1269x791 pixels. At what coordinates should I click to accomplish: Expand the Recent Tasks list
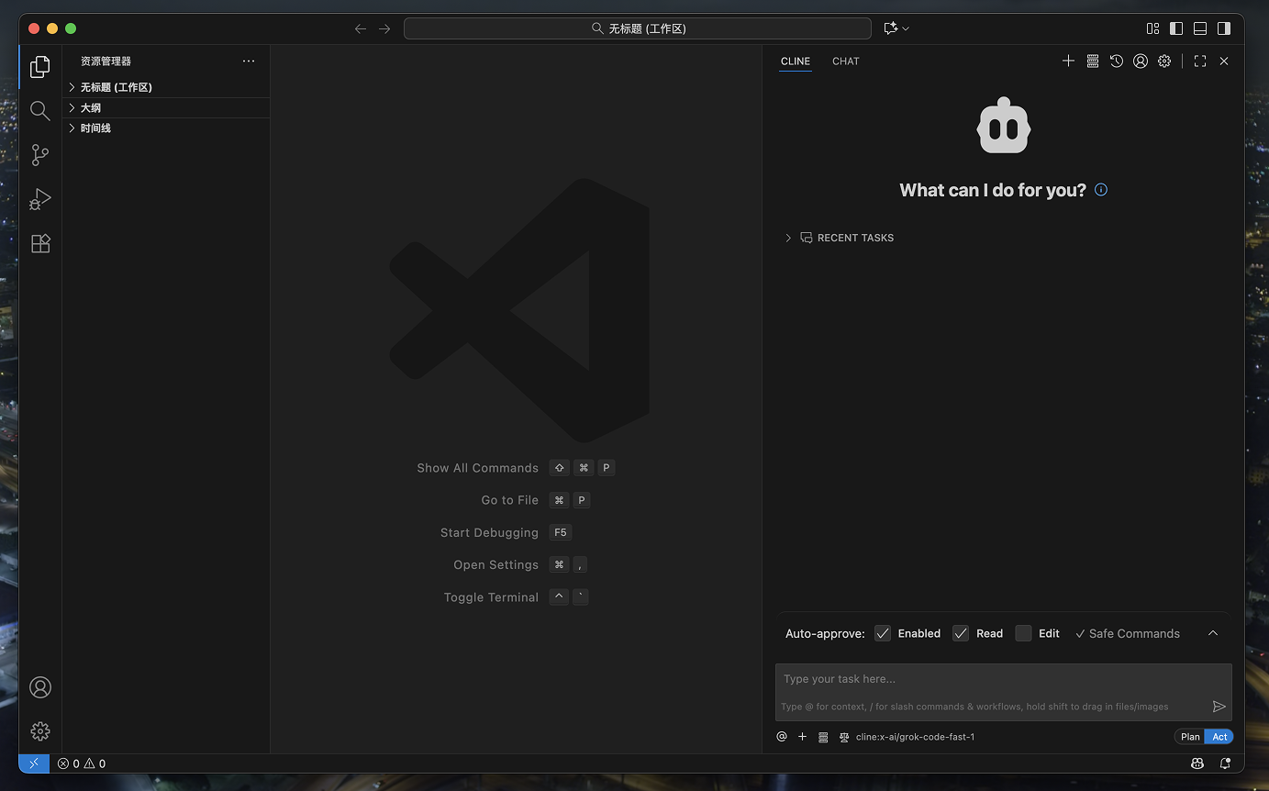tap(839, 238)
